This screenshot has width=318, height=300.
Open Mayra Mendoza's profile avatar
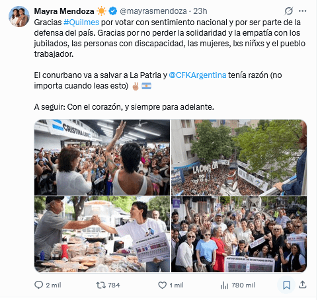pos(19,17)
